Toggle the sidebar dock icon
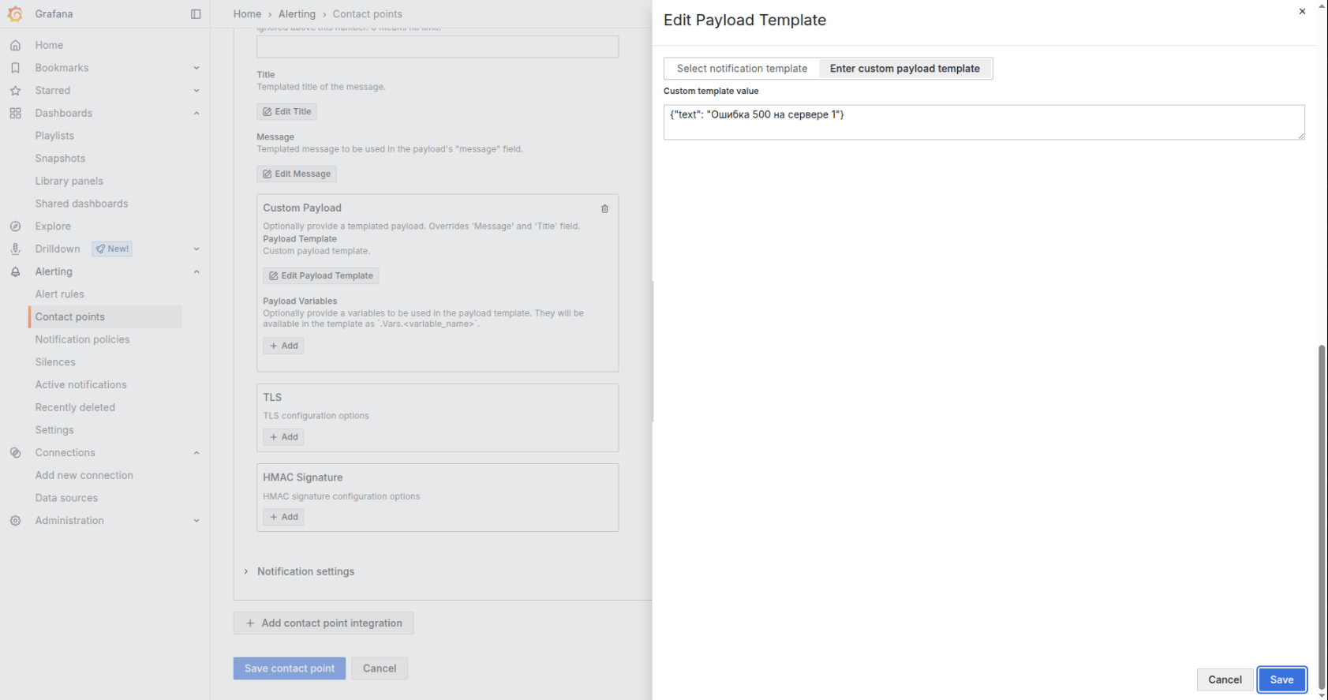 click(196, 14)
